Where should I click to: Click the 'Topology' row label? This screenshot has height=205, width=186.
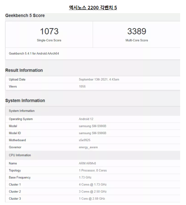tap(15, 171)
